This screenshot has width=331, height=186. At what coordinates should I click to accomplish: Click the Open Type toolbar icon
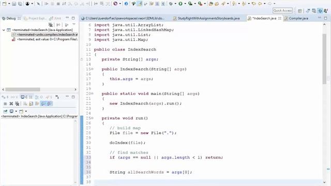(x=210, y=4)
